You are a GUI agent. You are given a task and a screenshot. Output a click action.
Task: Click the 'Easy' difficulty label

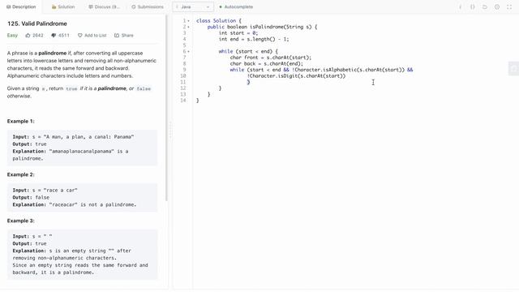[12, 36]
